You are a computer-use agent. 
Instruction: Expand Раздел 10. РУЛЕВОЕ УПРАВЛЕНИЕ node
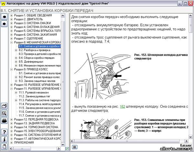[11, 85]
